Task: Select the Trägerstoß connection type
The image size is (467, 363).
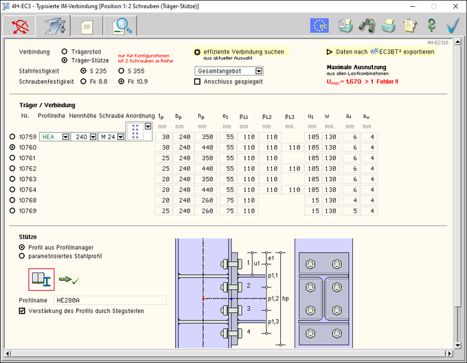Action: click(65, 51)
